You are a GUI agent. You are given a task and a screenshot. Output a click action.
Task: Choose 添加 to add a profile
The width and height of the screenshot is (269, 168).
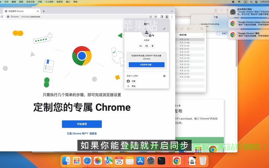click(147, 86)
